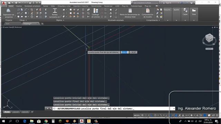Open Calculator from the taskbar
The width and height of the screenshot is (221, 124).
click(53, 121)
